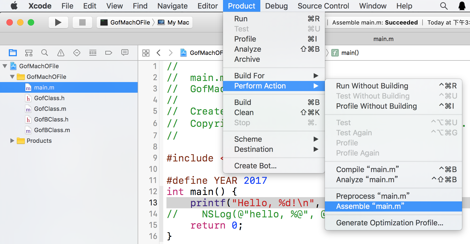Click the GofMachOFile scheme selector
The height and width of the screenshot is (244, 470).
[125, 22]
